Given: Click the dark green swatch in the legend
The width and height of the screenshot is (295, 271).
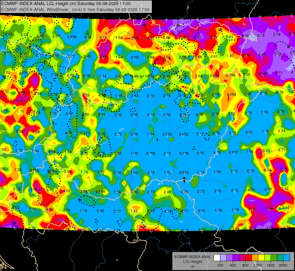Looking at the screenshot, I should click(x=274, y=258).
